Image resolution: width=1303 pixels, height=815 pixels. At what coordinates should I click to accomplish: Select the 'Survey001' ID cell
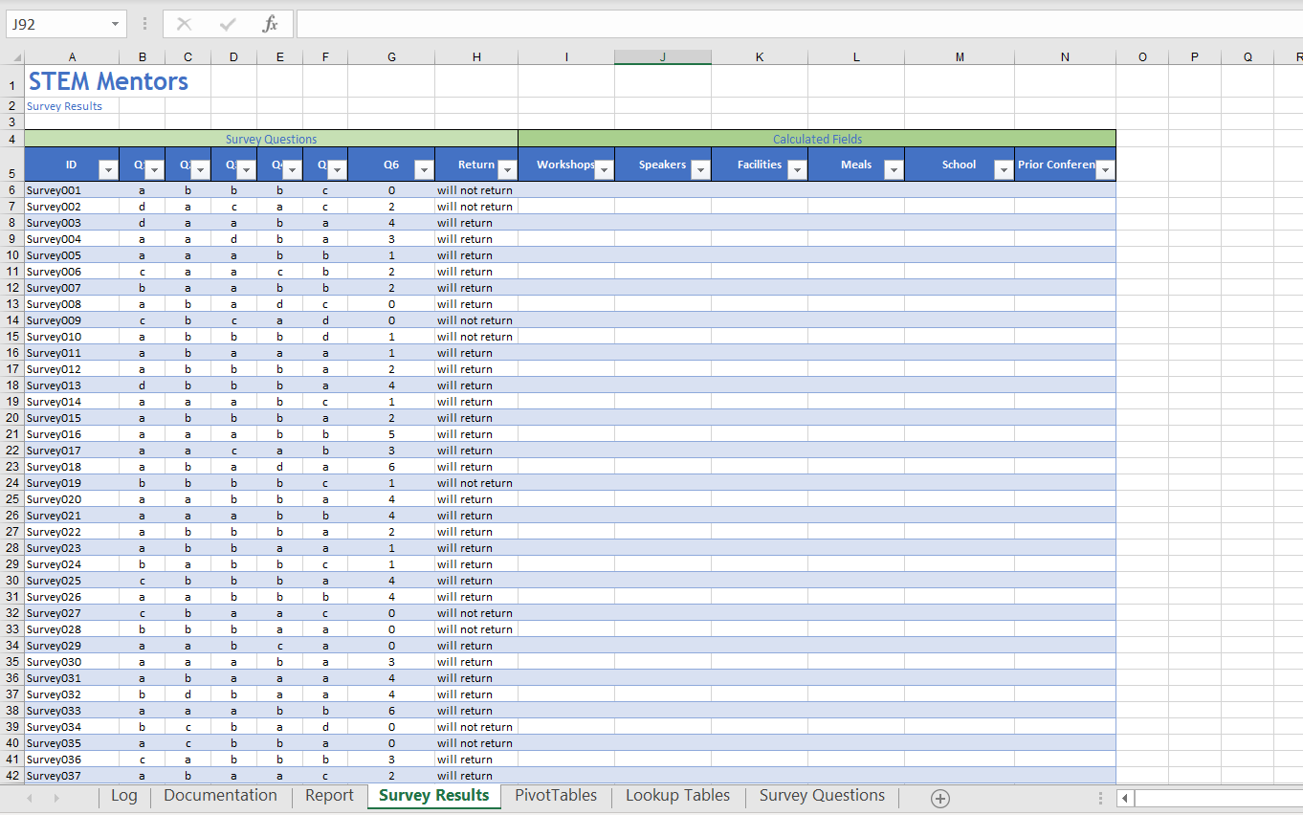tap(72, 190)
